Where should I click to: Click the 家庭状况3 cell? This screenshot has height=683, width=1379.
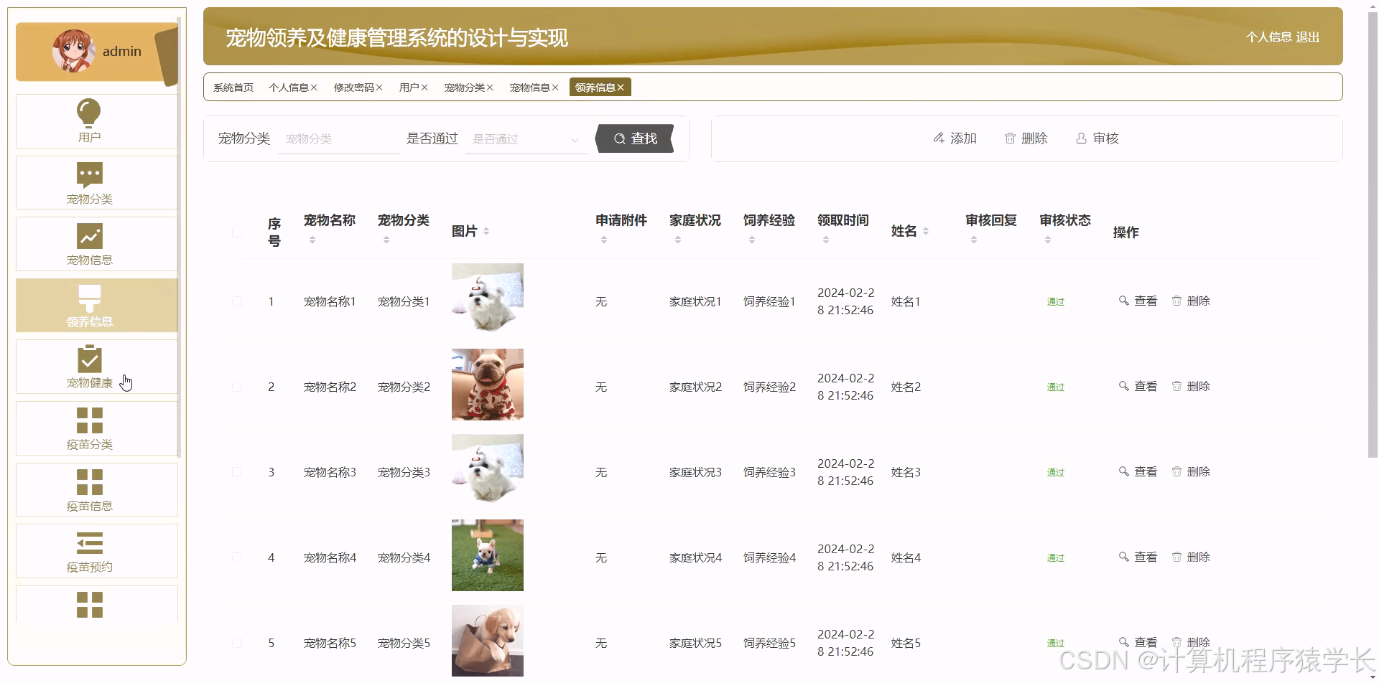(x=695, y=472)
